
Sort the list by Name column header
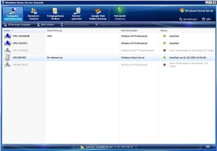tap(24, 30)
